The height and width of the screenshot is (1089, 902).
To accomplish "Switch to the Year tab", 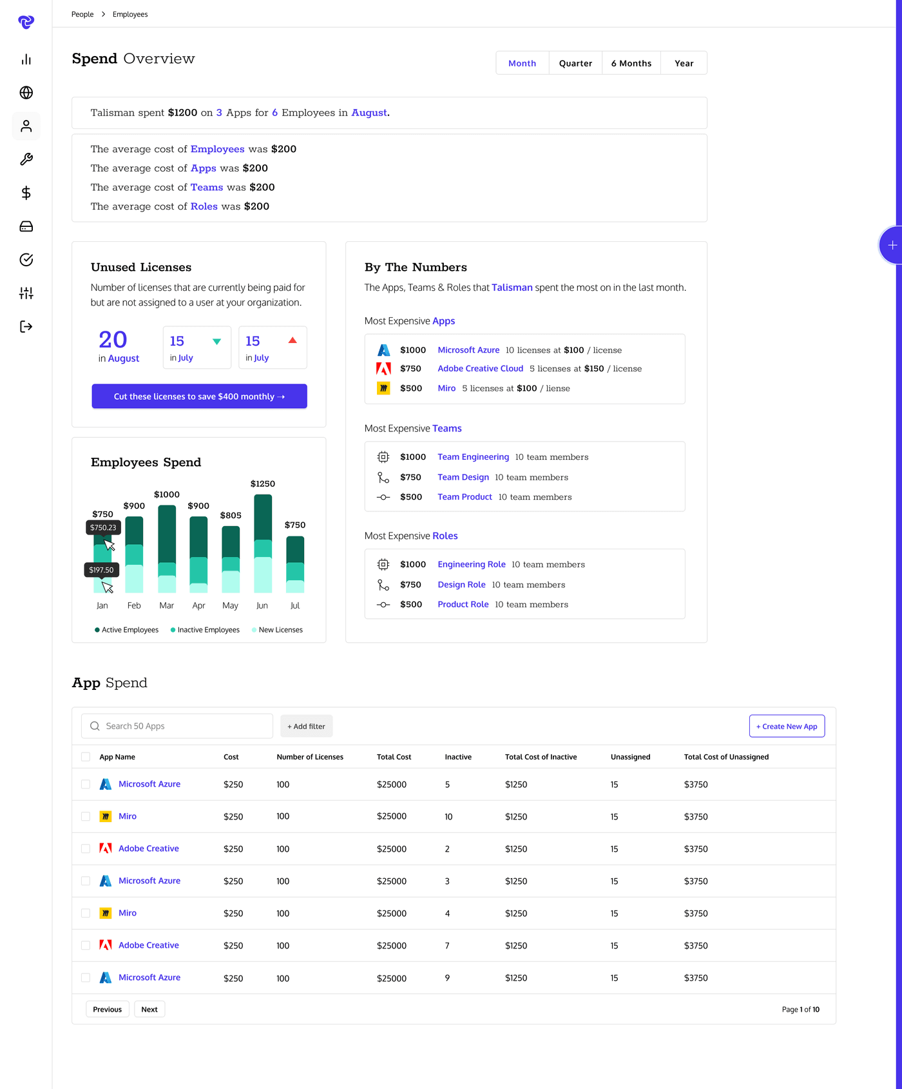I will pyautogui.click(x=684, y=63).
